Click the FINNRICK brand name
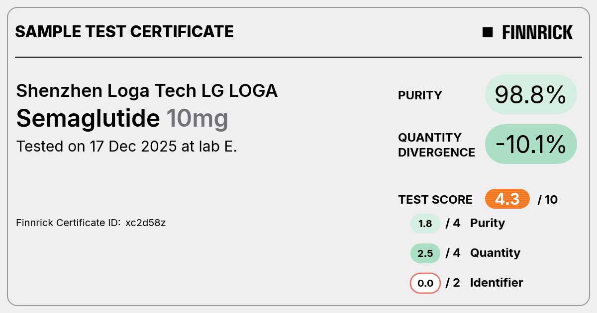This screenshot has height=313, width=597. coord(537,32)
